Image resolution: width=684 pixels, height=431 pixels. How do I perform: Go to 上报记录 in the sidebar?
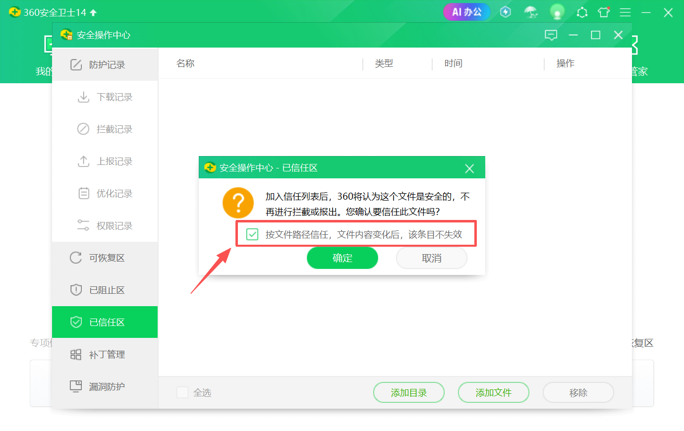click(105, 161)
